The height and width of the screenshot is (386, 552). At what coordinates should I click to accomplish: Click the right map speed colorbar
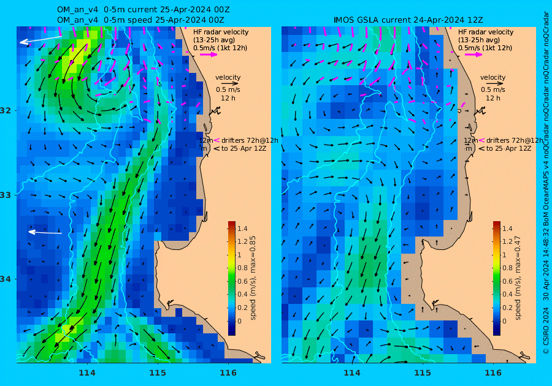pyautogui.click(x=496, y=278)
